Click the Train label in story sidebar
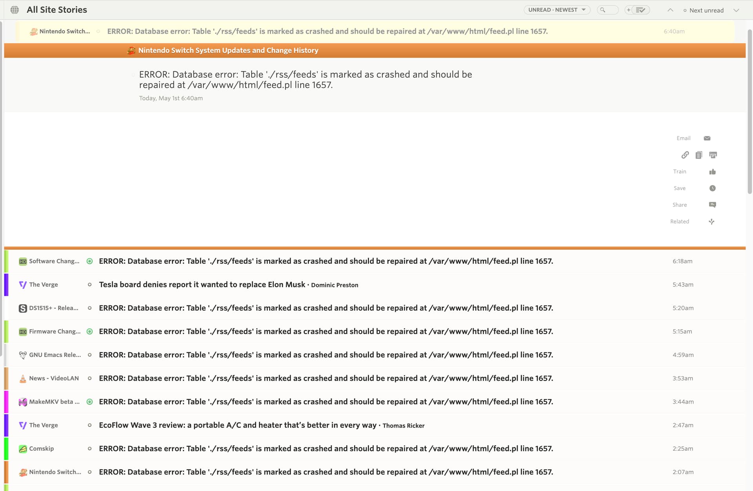Image resolution: width=753 pixels, height=491 pixels. 680,172
